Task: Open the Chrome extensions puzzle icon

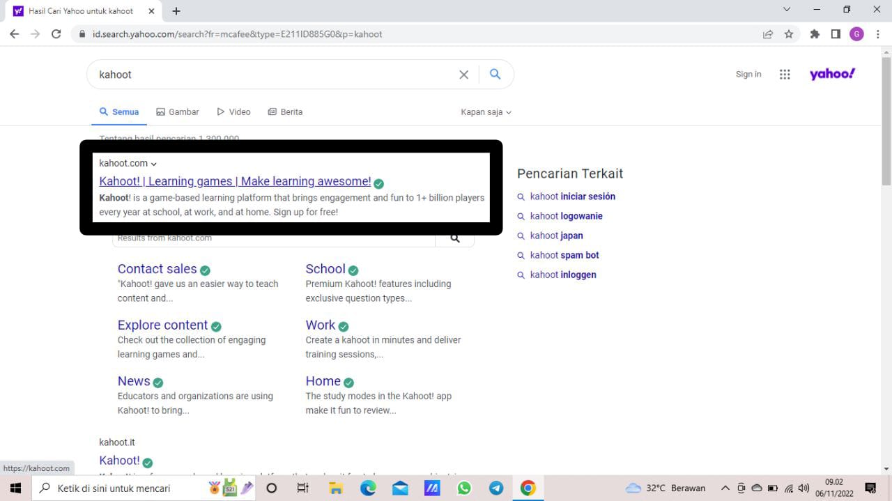Action: (815, 34)
